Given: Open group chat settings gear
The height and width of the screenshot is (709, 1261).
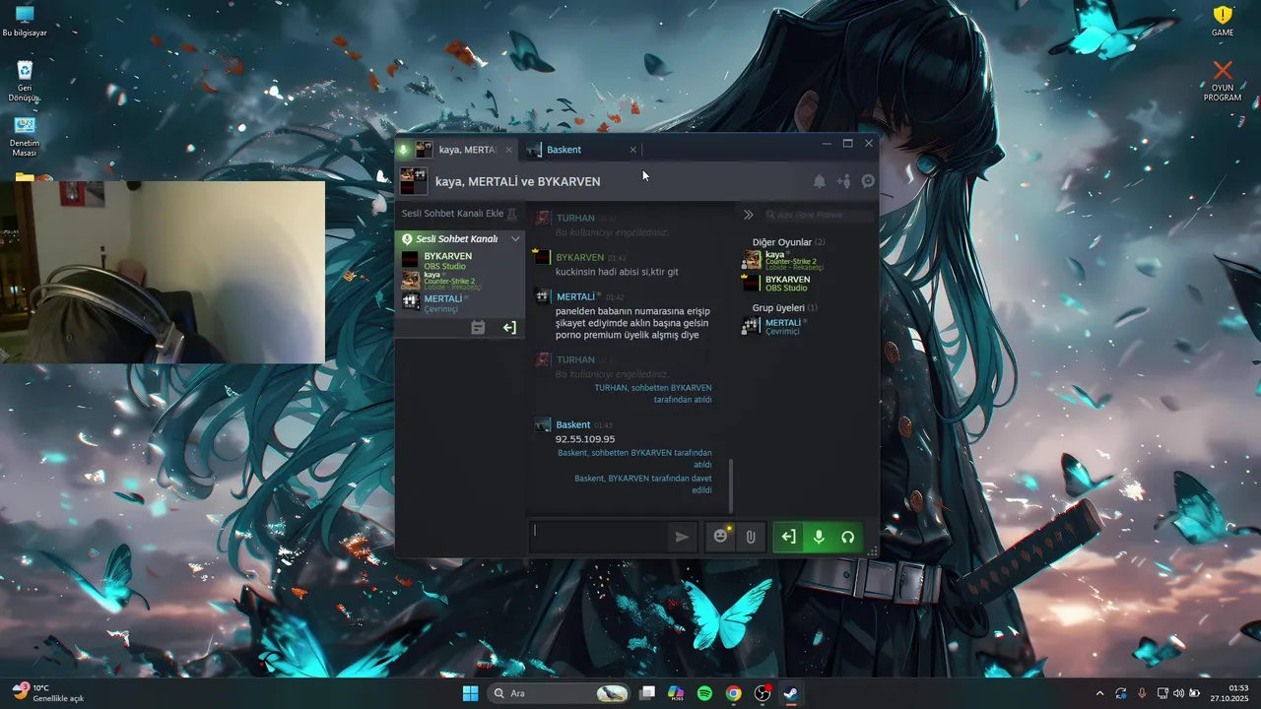Looking at the screenshot, I should point(868,181).
